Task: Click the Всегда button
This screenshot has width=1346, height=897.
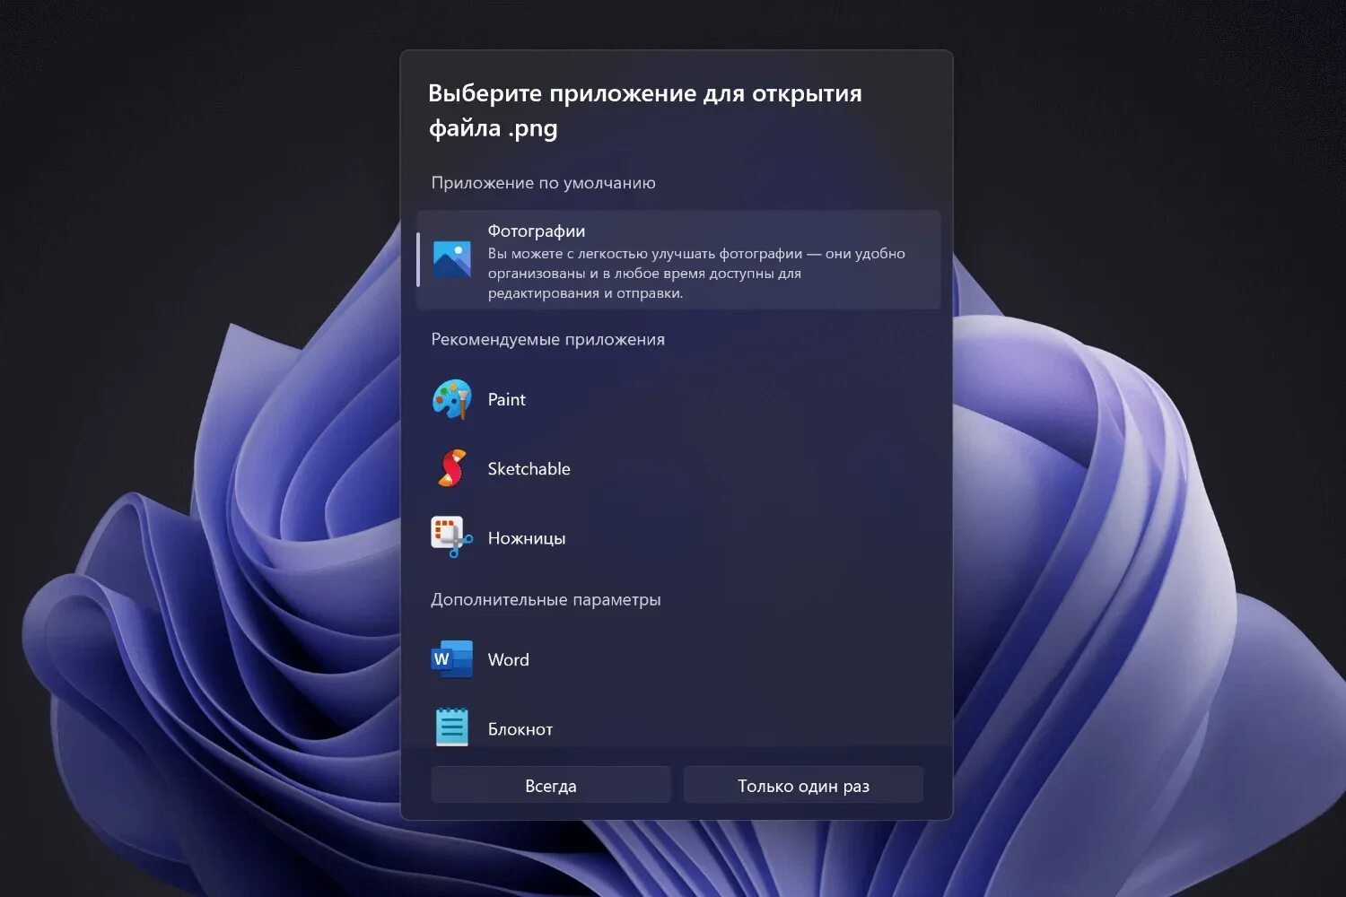Action: click(551, 785)
